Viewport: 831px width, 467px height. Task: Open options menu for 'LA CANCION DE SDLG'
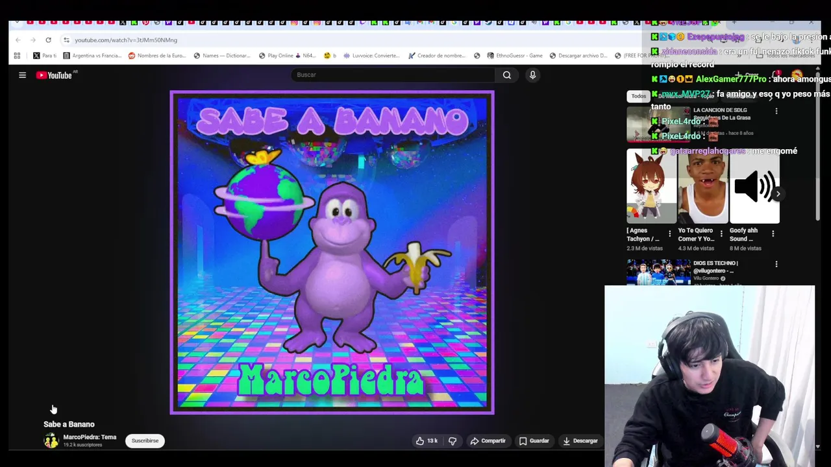[x=776, y=112]
